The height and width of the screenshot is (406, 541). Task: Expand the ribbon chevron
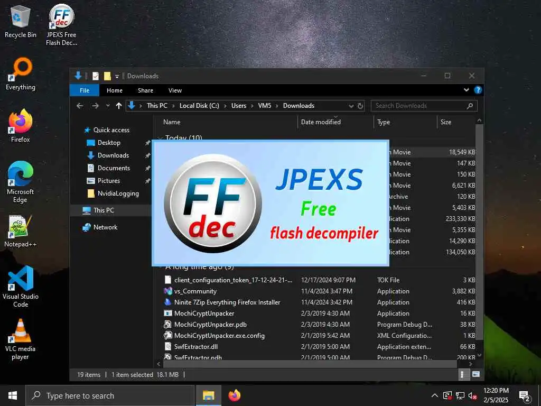467,90
